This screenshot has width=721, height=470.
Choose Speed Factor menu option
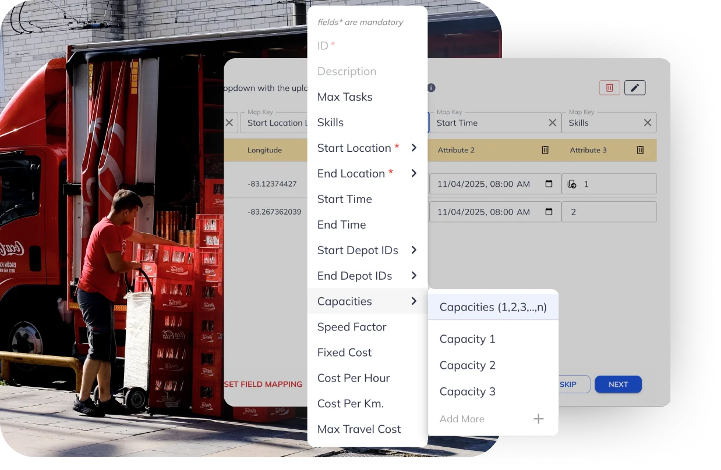tap(351, 327)
